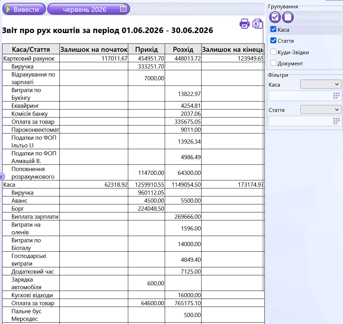Click the Залишок на кінець column header

[x=233, y=49]
